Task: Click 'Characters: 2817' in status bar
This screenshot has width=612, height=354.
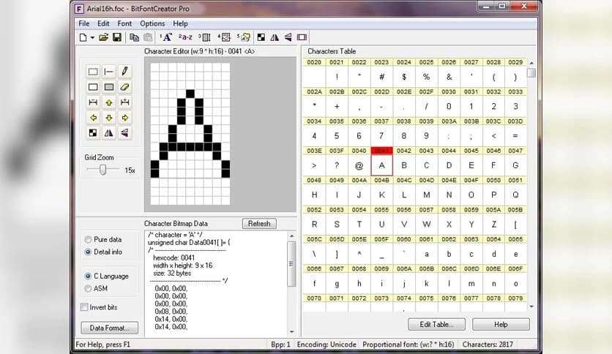Action: tap(488, 344)
